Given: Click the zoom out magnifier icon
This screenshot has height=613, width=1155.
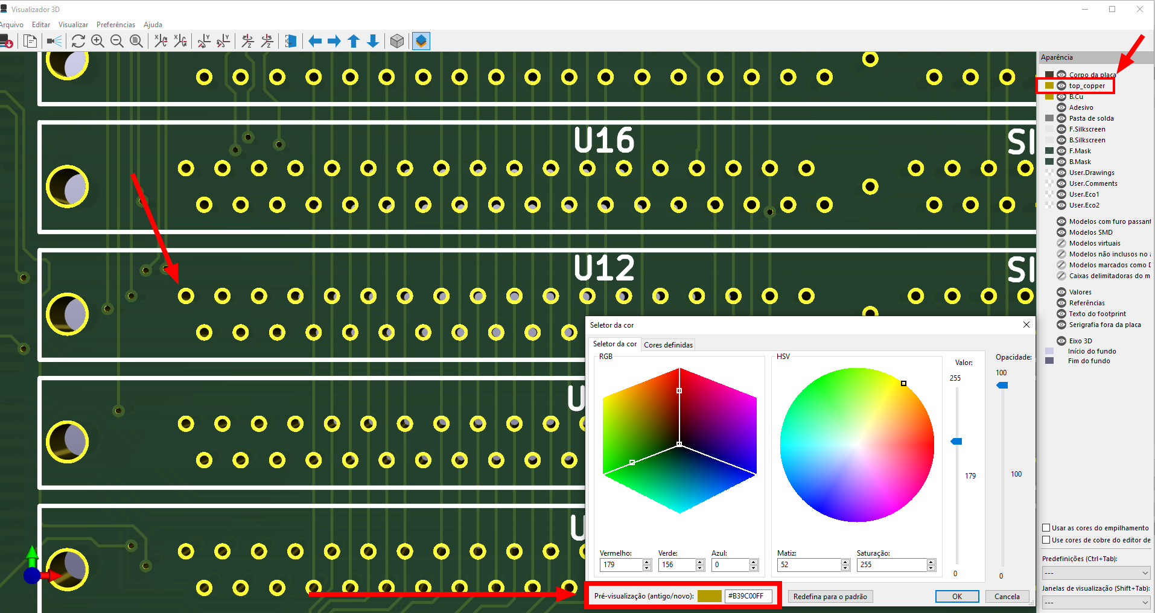Looking at the screenshot, I should click(x=117, y=41).
